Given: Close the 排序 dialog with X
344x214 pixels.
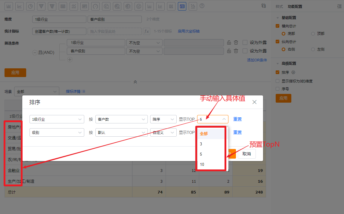Looking at the screenshot, I should [x=254, y=102].
